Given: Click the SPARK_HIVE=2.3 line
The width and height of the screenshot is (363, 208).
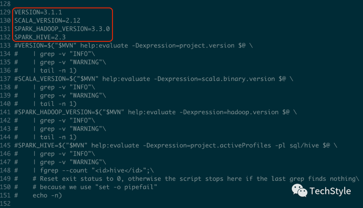Looking at the screenshot, I should pyautogui.click(x=40, y=37).
